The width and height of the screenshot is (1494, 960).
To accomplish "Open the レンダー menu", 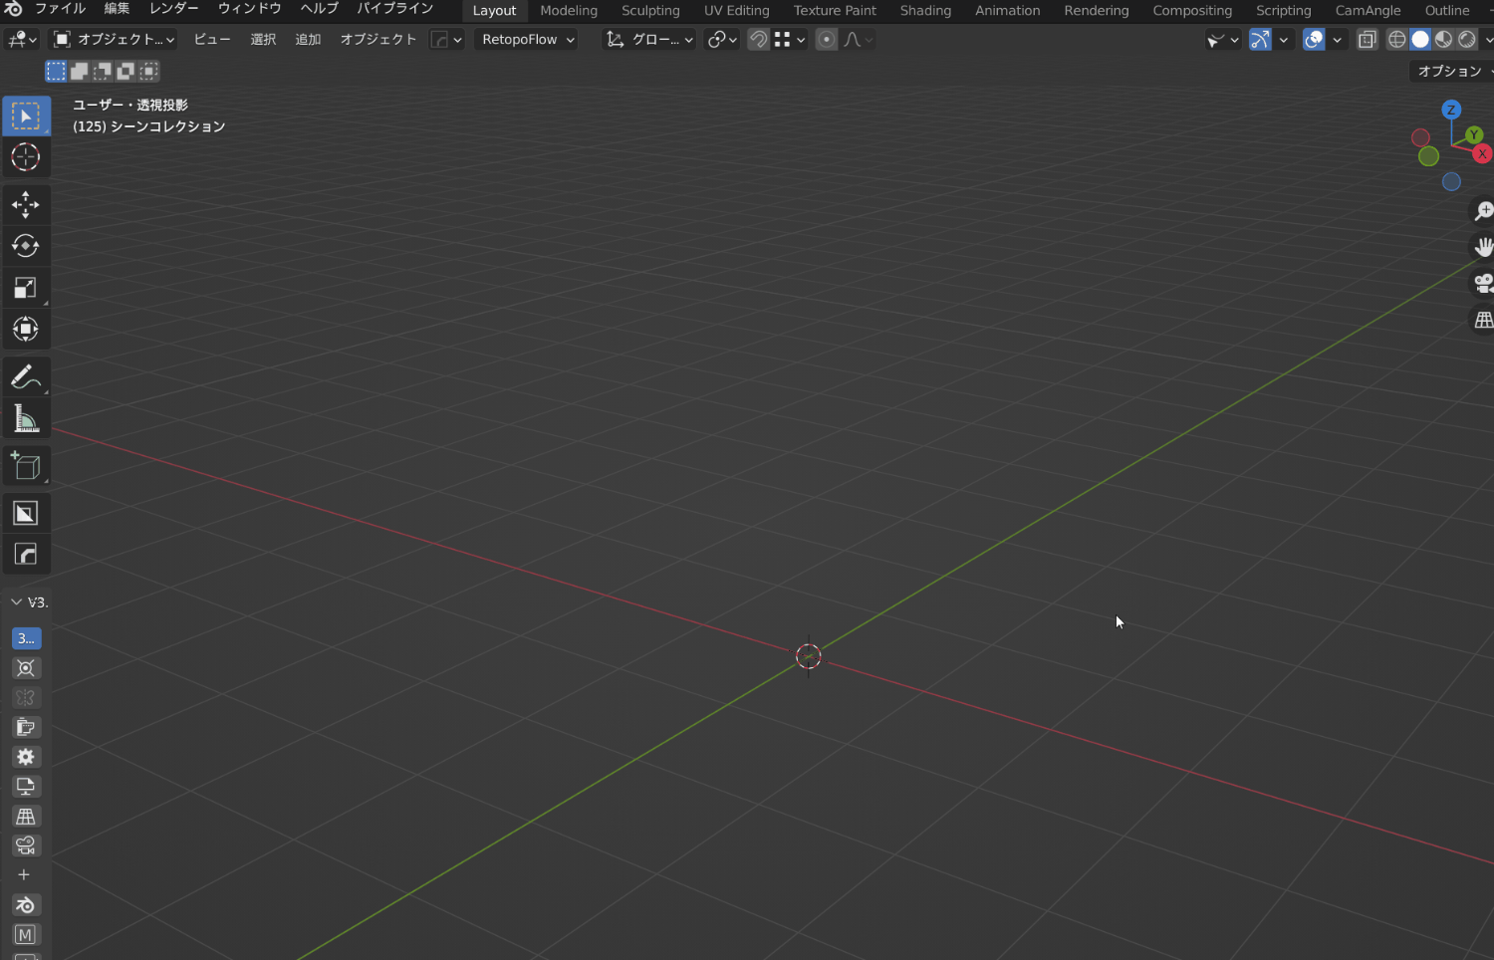I will 174,9.
